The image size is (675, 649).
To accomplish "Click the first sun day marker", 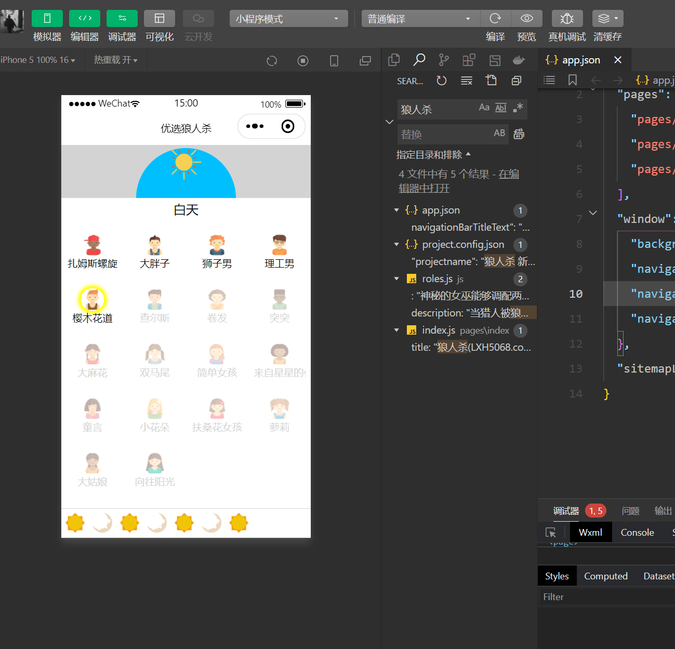I will click(75, 523).
